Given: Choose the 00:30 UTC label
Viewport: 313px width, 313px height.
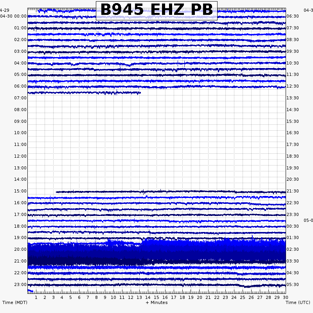Looking at the screenshot, I should (x=293, y=227).
